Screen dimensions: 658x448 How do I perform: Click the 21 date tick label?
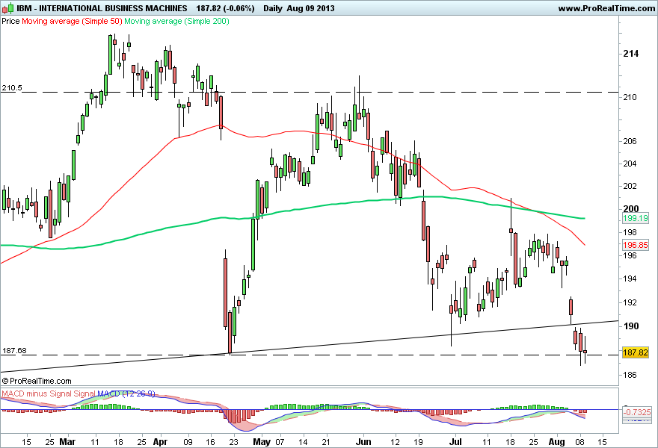326,442
